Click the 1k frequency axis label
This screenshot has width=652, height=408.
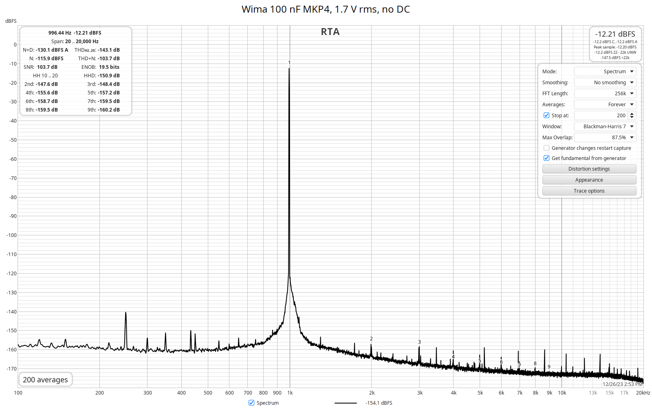(290, 393)
